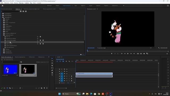Select the Slip tool
The height and width of the screenshot is (96, 170).
click(x=52, y=68)
